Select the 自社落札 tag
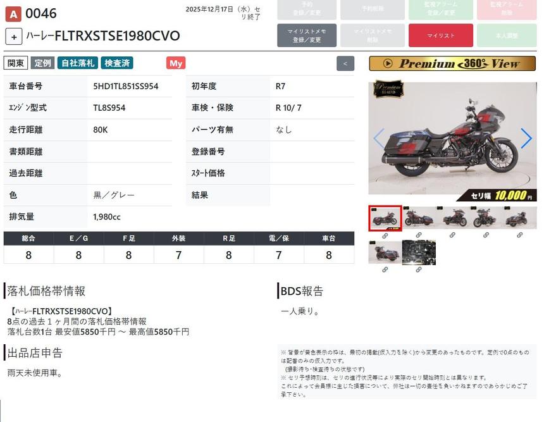This screenshot has width=544, height=422. 77,63
